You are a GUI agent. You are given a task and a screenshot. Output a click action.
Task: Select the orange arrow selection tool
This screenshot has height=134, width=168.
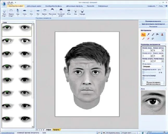pos(143,35)
